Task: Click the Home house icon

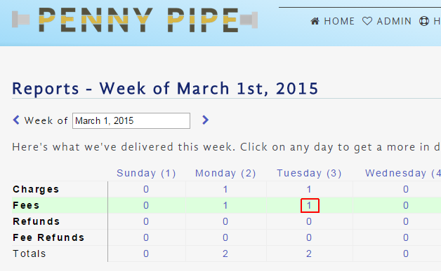Action: click(315, 21)
